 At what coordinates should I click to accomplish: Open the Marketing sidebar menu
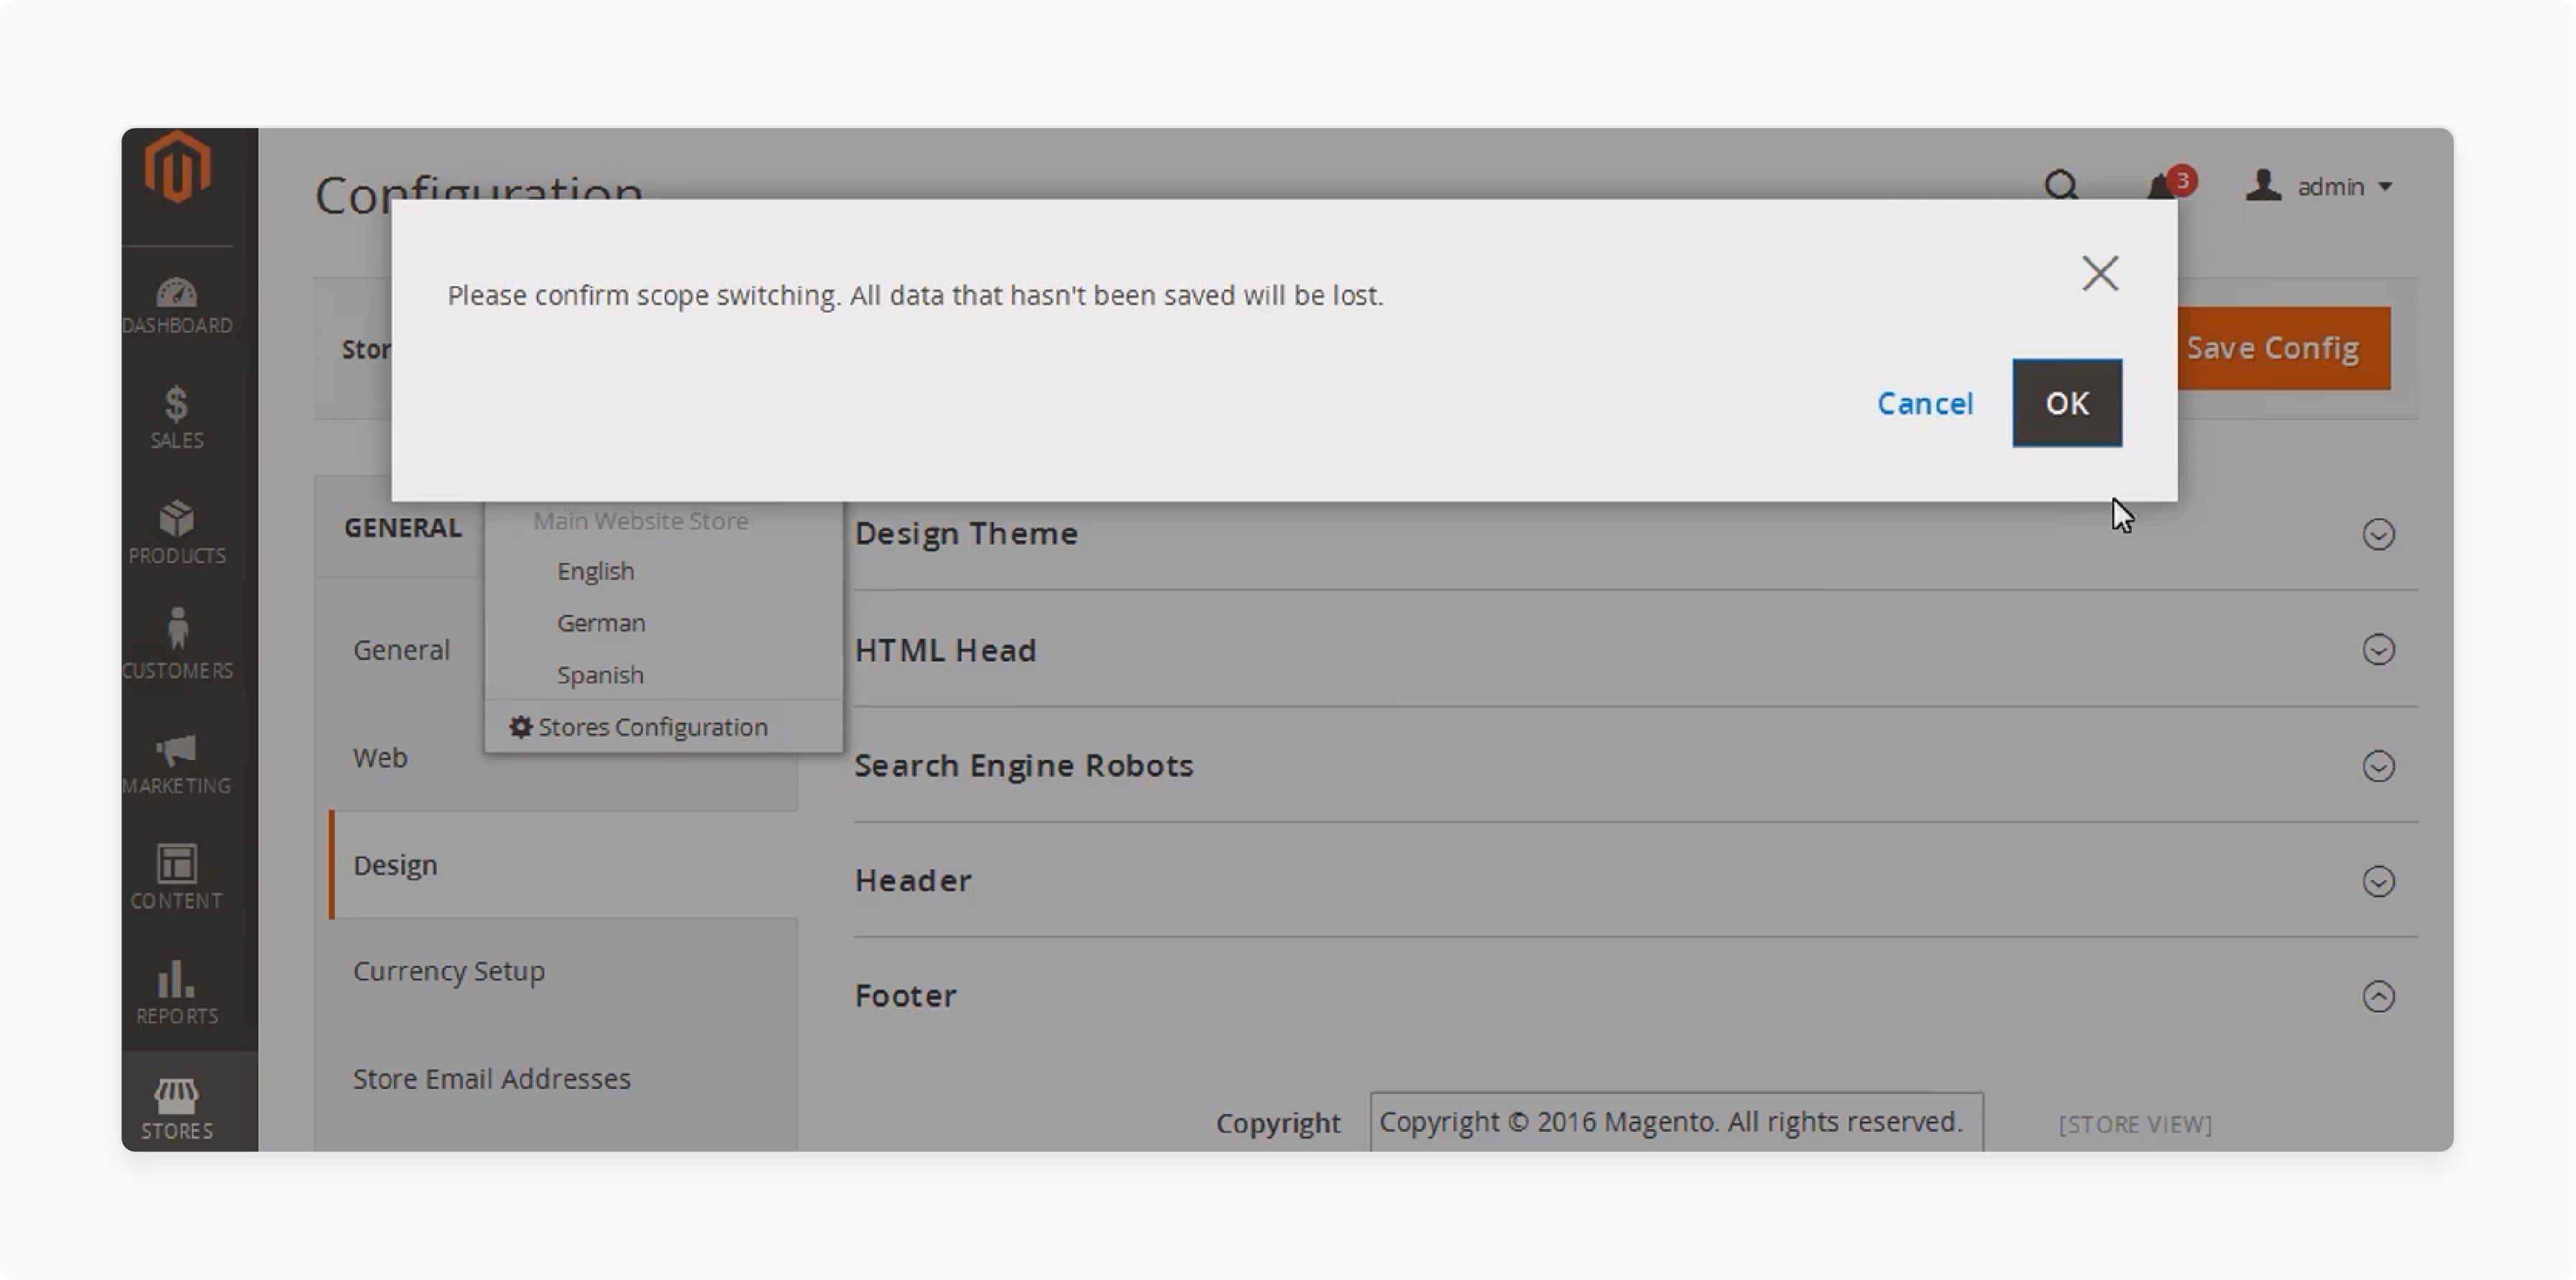(177, 765)
